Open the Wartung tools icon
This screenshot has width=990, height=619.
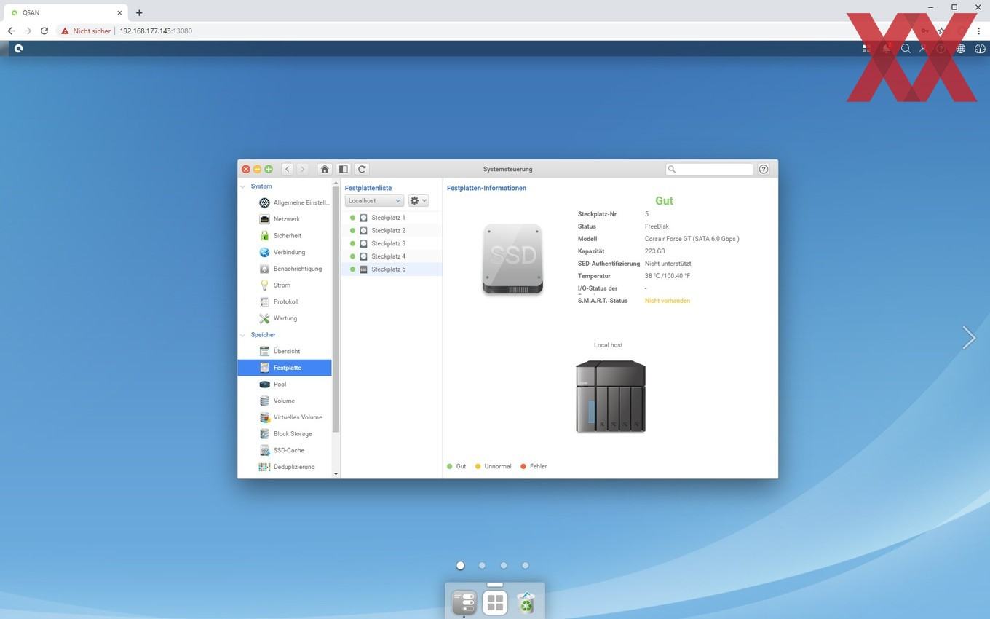(264, 318)
